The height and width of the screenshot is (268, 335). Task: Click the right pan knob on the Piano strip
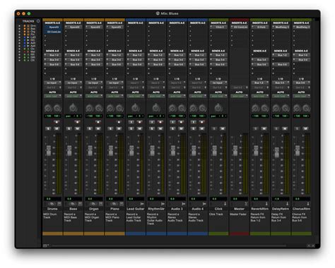tap(119, 109)
